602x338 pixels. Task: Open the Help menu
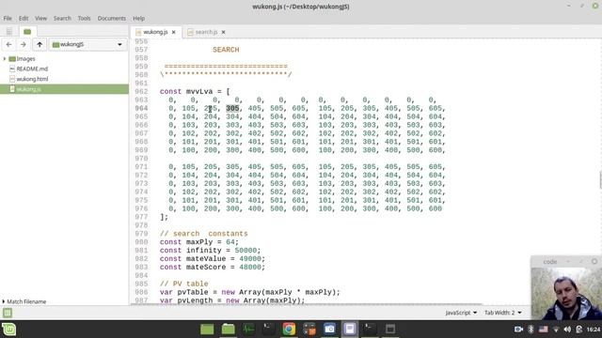tap(139, 18)
